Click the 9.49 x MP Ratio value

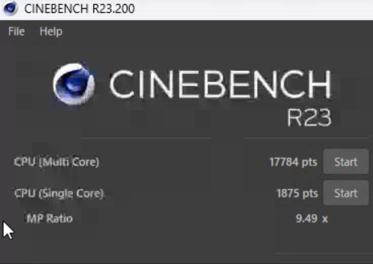point(310,218)
